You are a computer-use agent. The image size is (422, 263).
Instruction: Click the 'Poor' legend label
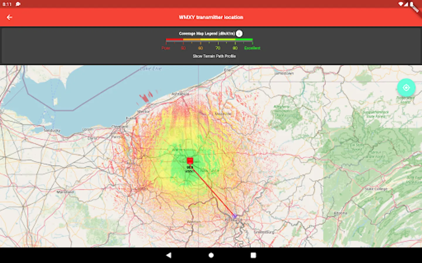coord(166,48)
